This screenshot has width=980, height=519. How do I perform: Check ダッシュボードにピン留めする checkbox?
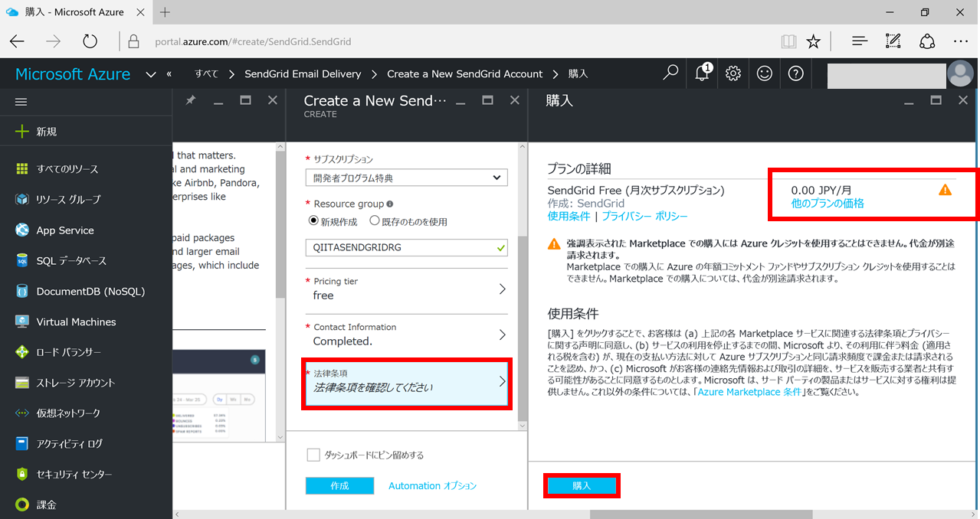tap(313, 455)
